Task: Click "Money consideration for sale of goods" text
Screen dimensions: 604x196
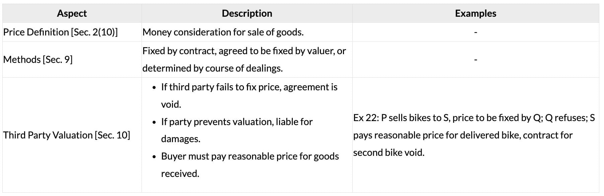Action: click(x=223, y=32)
